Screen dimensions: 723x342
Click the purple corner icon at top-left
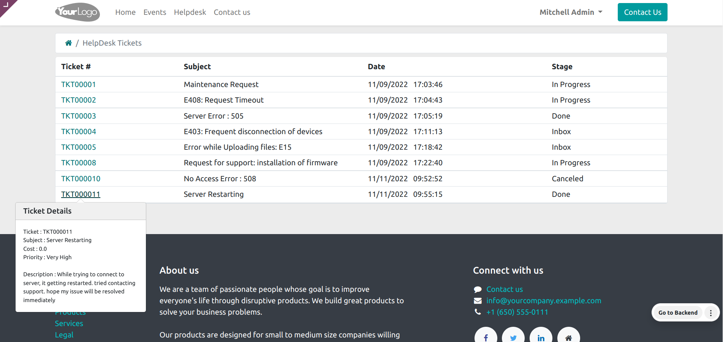click(6, 5)
